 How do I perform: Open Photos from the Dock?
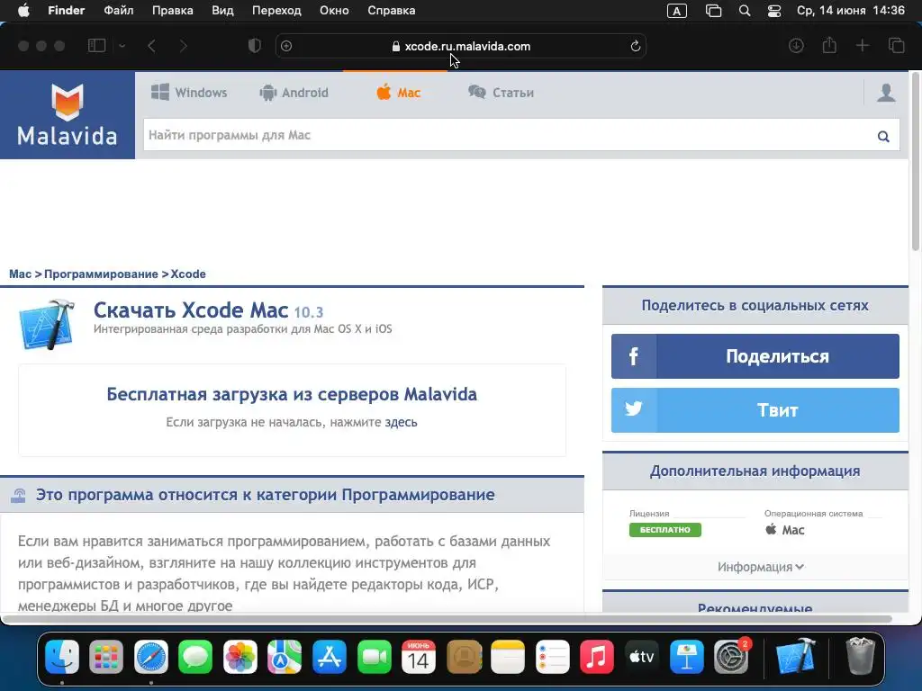(x=240, y=656)
